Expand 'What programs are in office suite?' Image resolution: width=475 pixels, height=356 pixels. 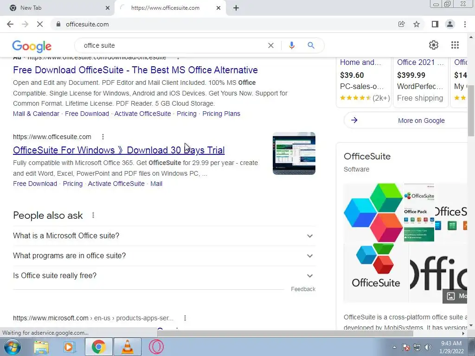tap(164, 256)
